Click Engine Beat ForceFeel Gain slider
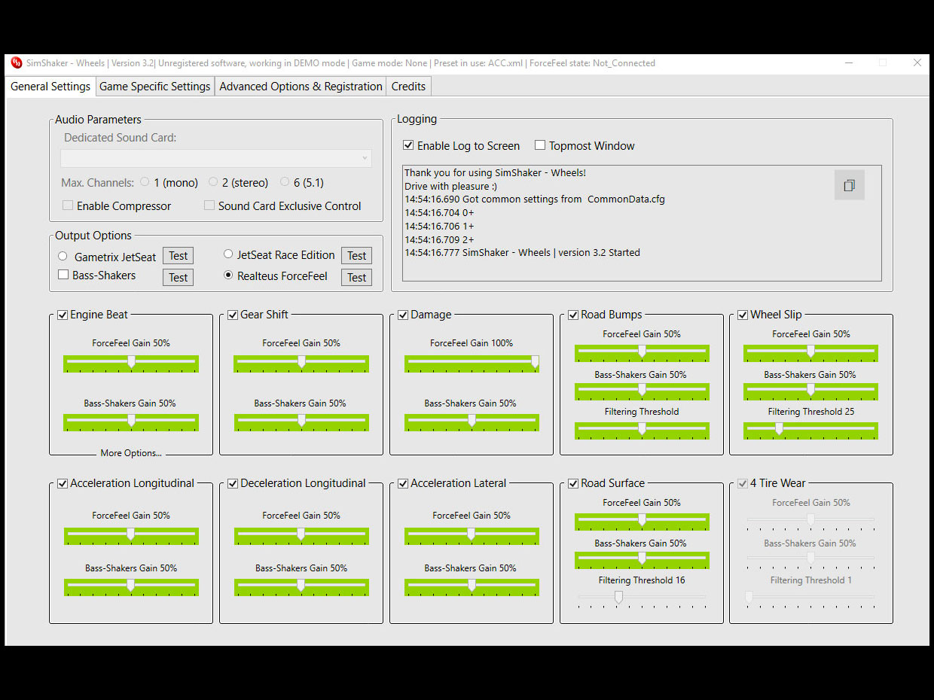Screen dimensions: 934x700 (131, 364)
